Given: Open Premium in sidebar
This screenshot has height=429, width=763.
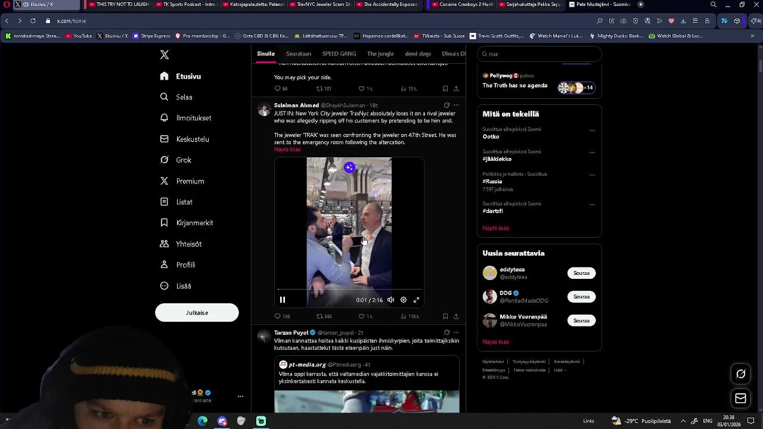Looking at the screenshot, I should [x=182, y=181].
